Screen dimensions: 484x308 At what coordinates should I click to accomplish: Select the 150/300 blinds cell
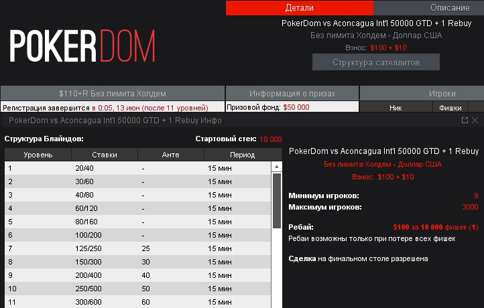point(88,262)
